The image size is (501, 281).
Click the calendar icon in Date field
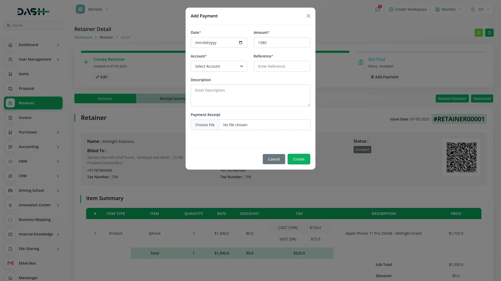coord(240,43)
